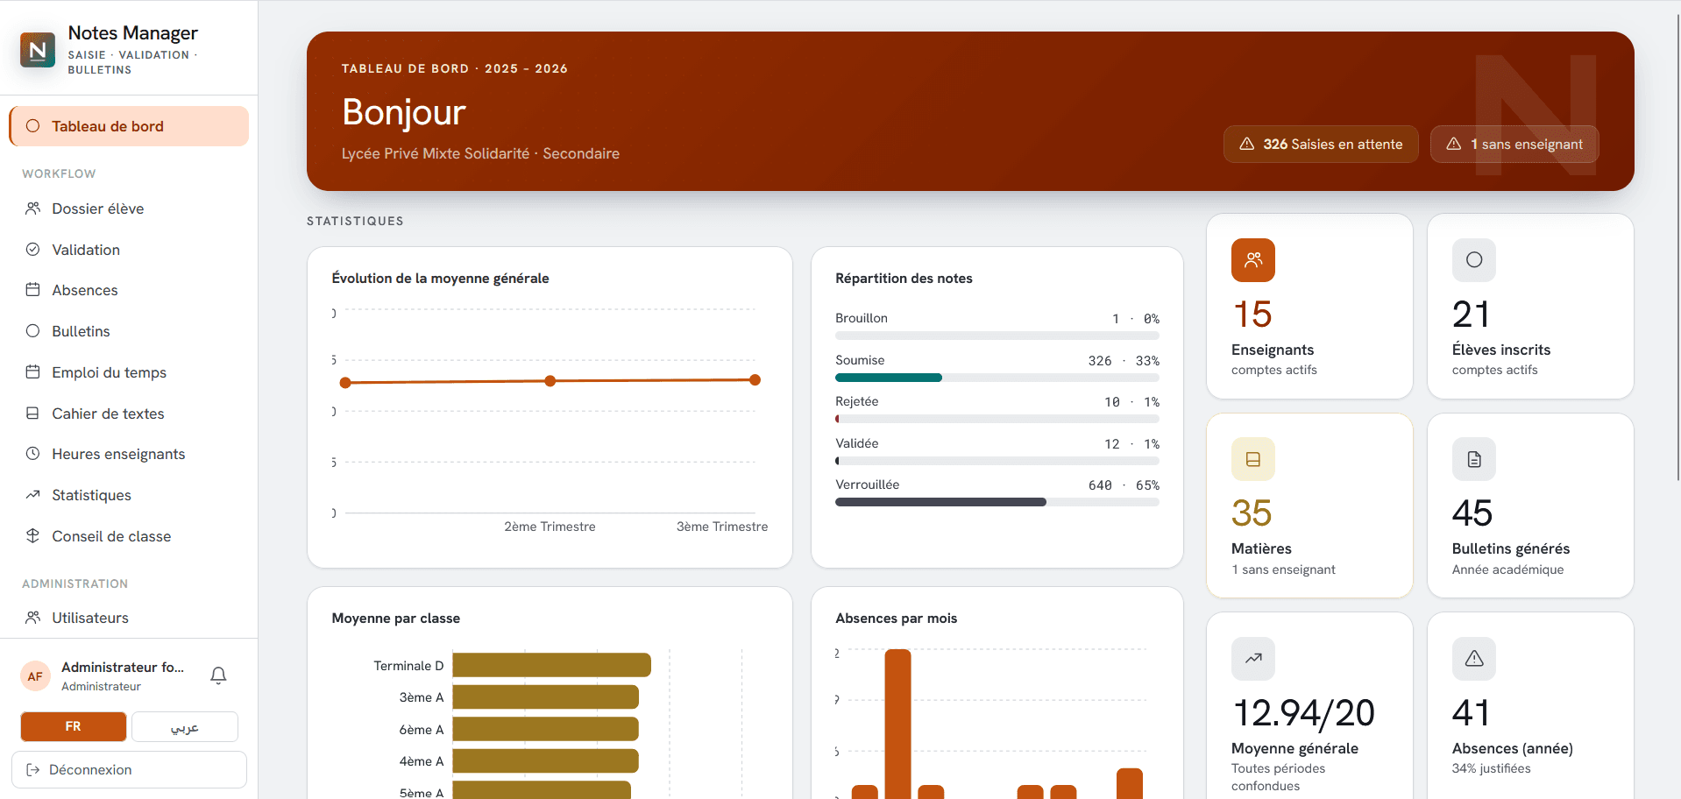The height and width of the screenshot is (799, 1681).
Task: Click the Absences calendar icon
Action: pyautogui.click(x=32, y=290)
